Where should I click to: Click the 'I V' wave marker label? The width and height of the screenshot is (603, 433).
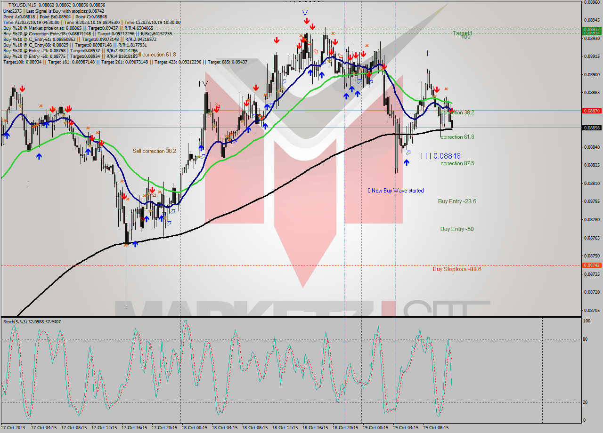(x=204, y=84)
